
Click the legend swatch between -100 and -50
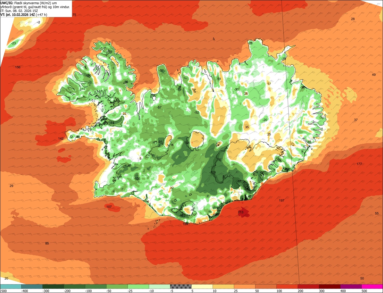95,286
